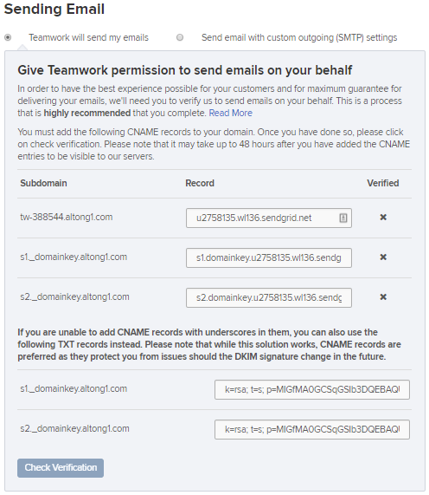429x495 pixels.
Task: Click the u2758135.wl136.sendgrid.net record field
Action: (269, 218)
